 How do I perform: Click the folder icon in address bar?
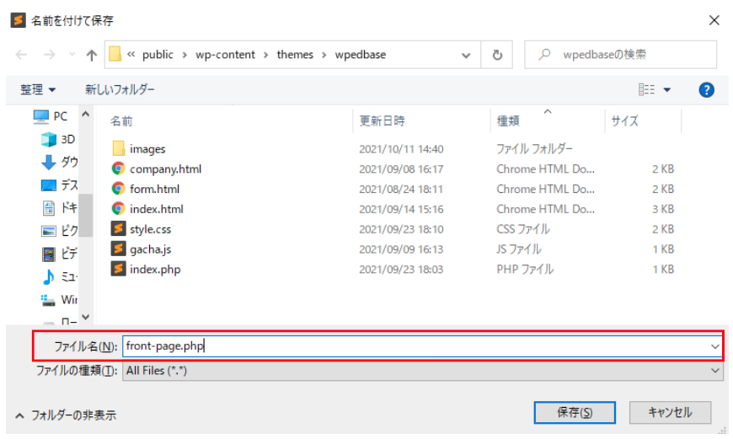115,54
